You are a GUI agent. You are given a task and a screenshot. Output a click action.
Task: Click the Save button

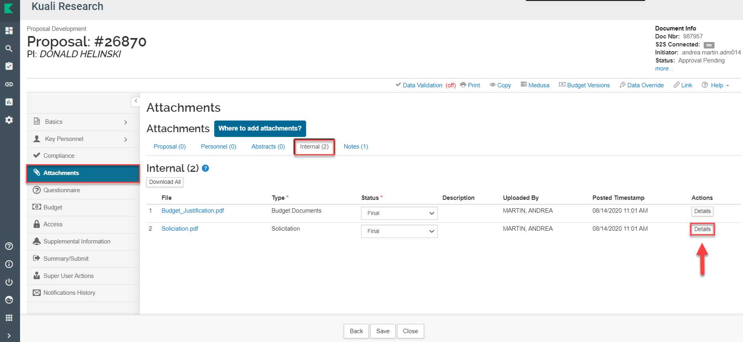[x=383, y=331]
